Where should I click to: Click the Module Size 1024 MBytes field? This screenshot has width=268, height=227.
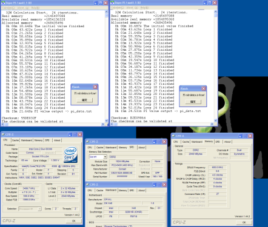[122, 162]
